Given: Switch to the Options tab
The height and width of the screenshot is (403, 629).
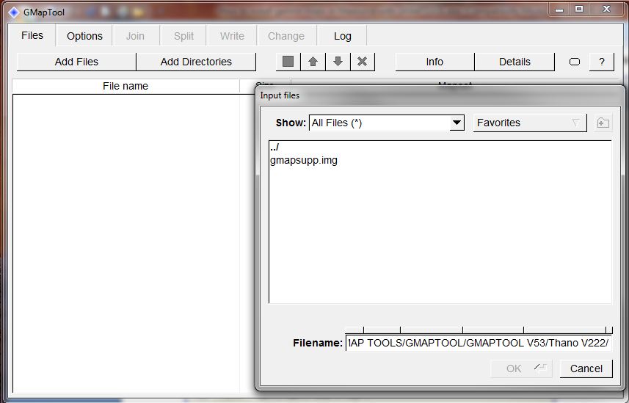Looking at the screenshot, I should [84, 36].
